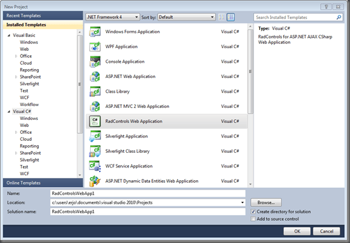Screen dimensions: 350x243
Task: Select Silverlight under Visual Basic
Action: pos(29,84)
